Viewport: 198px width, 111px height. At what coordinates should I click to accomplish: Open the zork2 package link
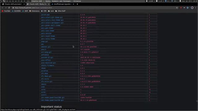[43, 92]
